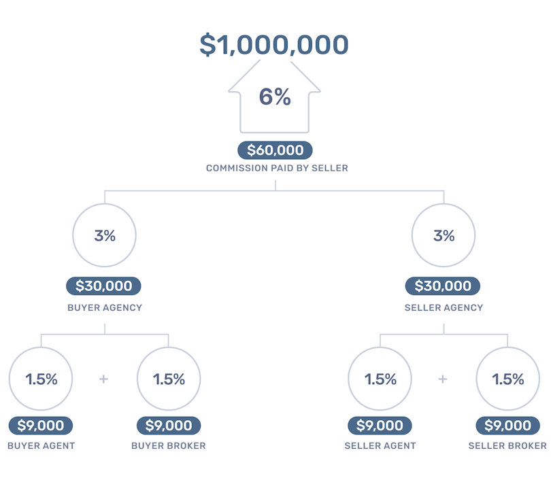This screenshot has width=551, height=497.
Task: Click the $9,000 badge above Seller Broker
Action: [x=507, y=426]
